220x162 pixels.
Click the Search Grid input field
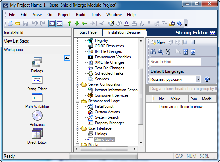pos(175,62)
